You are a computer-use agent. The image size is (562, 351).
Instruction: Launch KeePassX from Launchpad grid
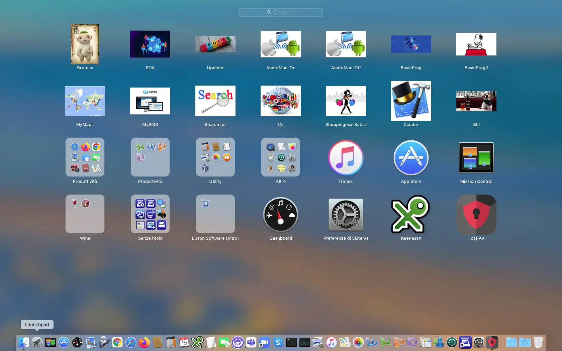coord(411,214)
